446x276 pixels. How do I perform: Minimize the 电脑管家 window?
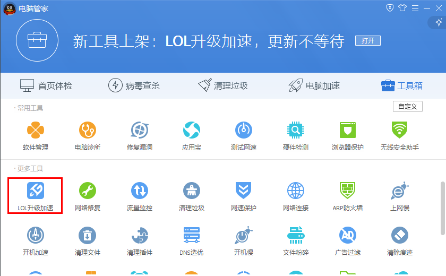(427, 8)
